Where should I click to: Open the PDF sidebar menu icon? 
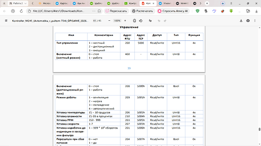coord(6,21)
